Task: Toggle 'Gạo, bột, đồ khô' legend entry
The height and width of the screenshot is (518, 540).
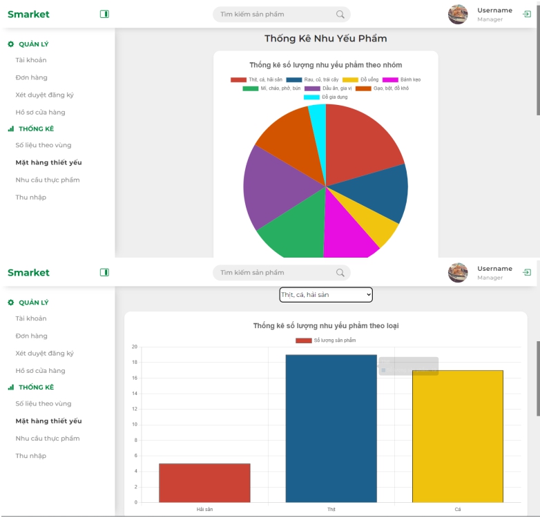Action: pyautogui.click(x=382, y=88)
